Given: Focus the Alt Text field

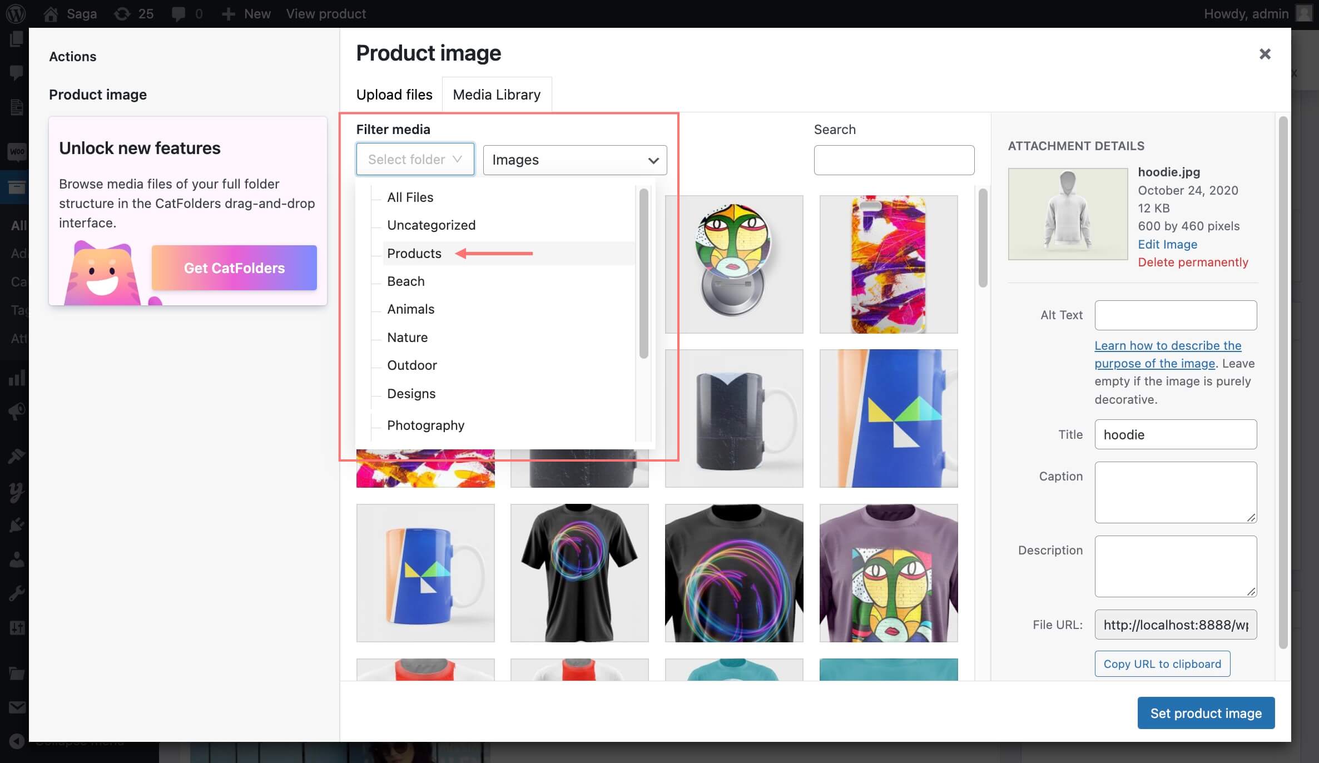Looking at the screenshot, I should (1176, 315).
